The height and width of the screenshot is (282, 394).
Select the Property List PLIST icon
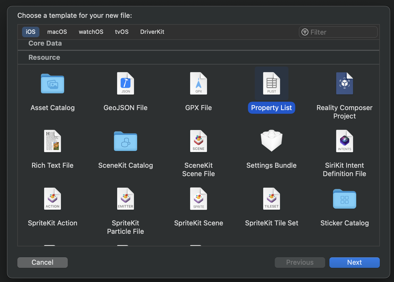click(272, 83)
